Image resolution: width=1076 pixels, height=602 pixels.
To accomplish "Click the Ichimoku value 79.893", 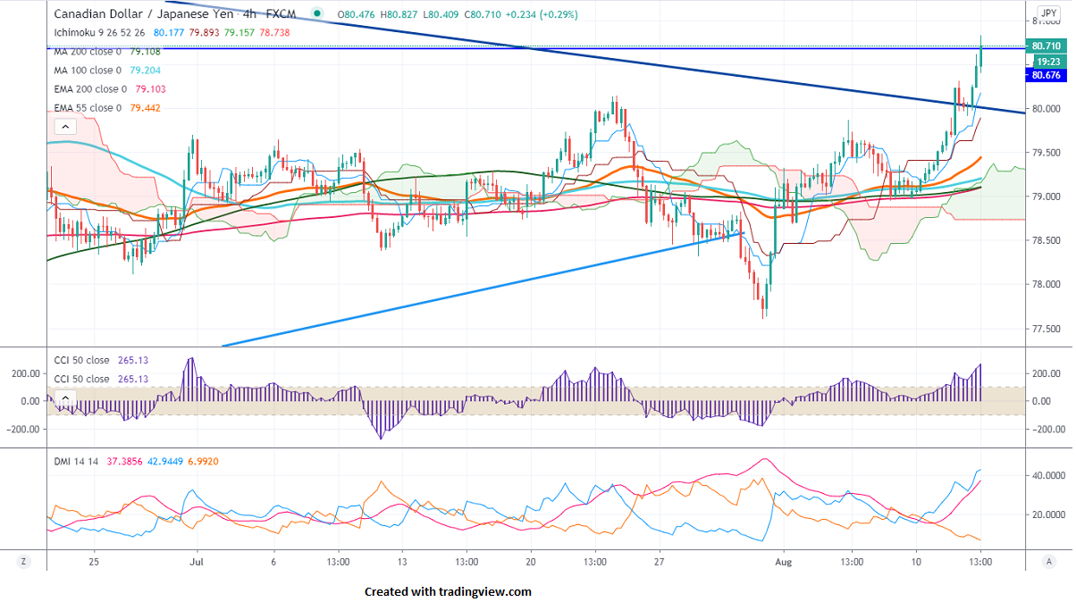I will coord(205,32).
